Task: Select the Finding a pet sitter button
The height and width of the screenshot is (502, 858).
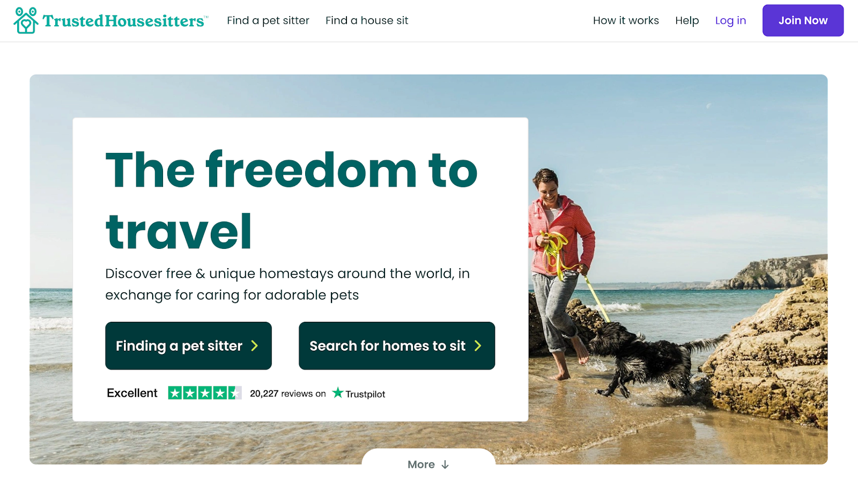Action: (188, 346)
